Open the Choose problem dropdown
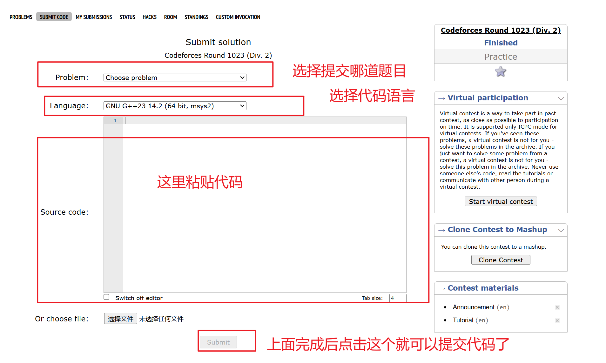This screenshot has height=363, width=606. pyautogui.click(x=175, y=77)
